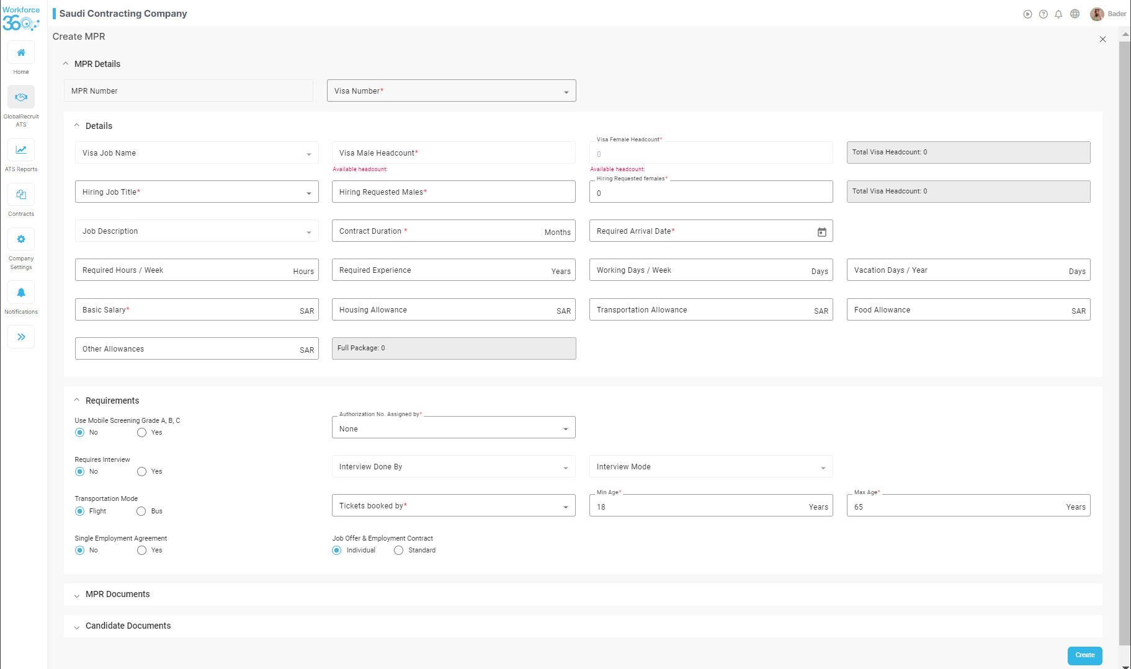Screen dimensions: 1131x669
Task: Open Contracts sidebar icon
Action: (21, 195)
